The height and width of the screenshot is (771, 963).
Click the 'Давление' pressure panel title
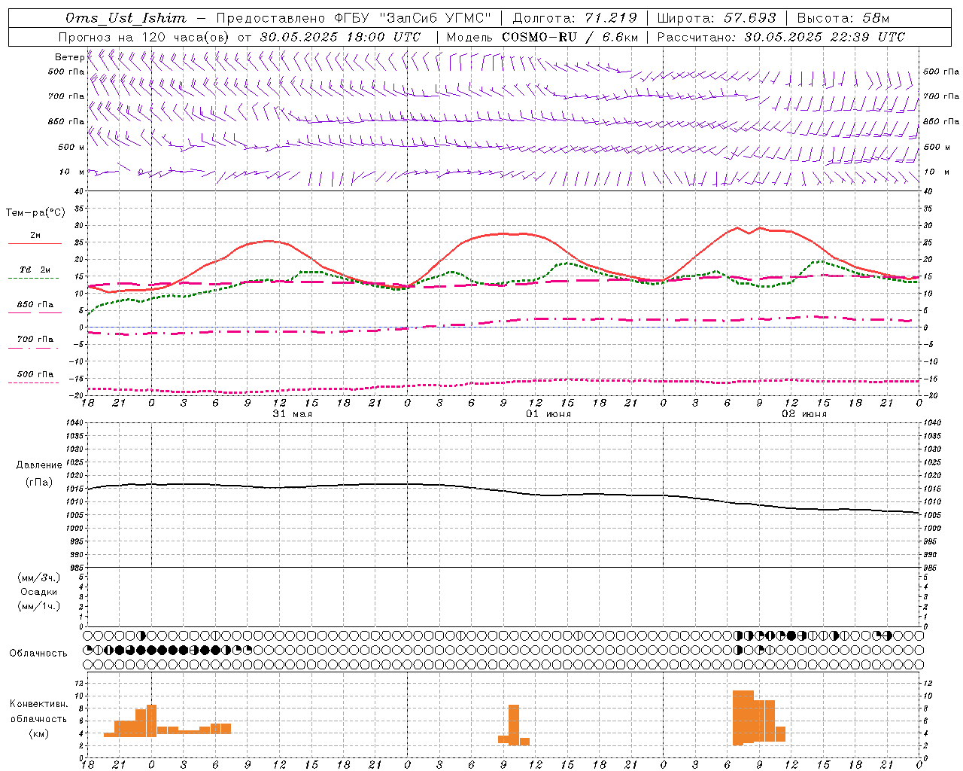pos(39,465)
